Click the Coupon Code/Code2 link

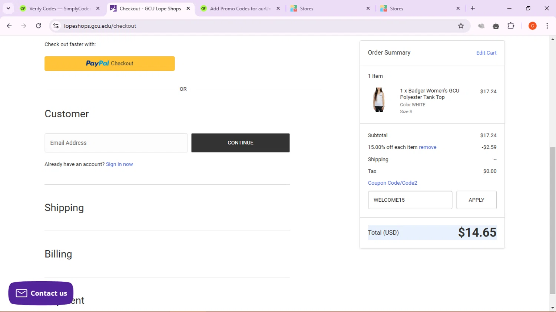pos(393,183)
